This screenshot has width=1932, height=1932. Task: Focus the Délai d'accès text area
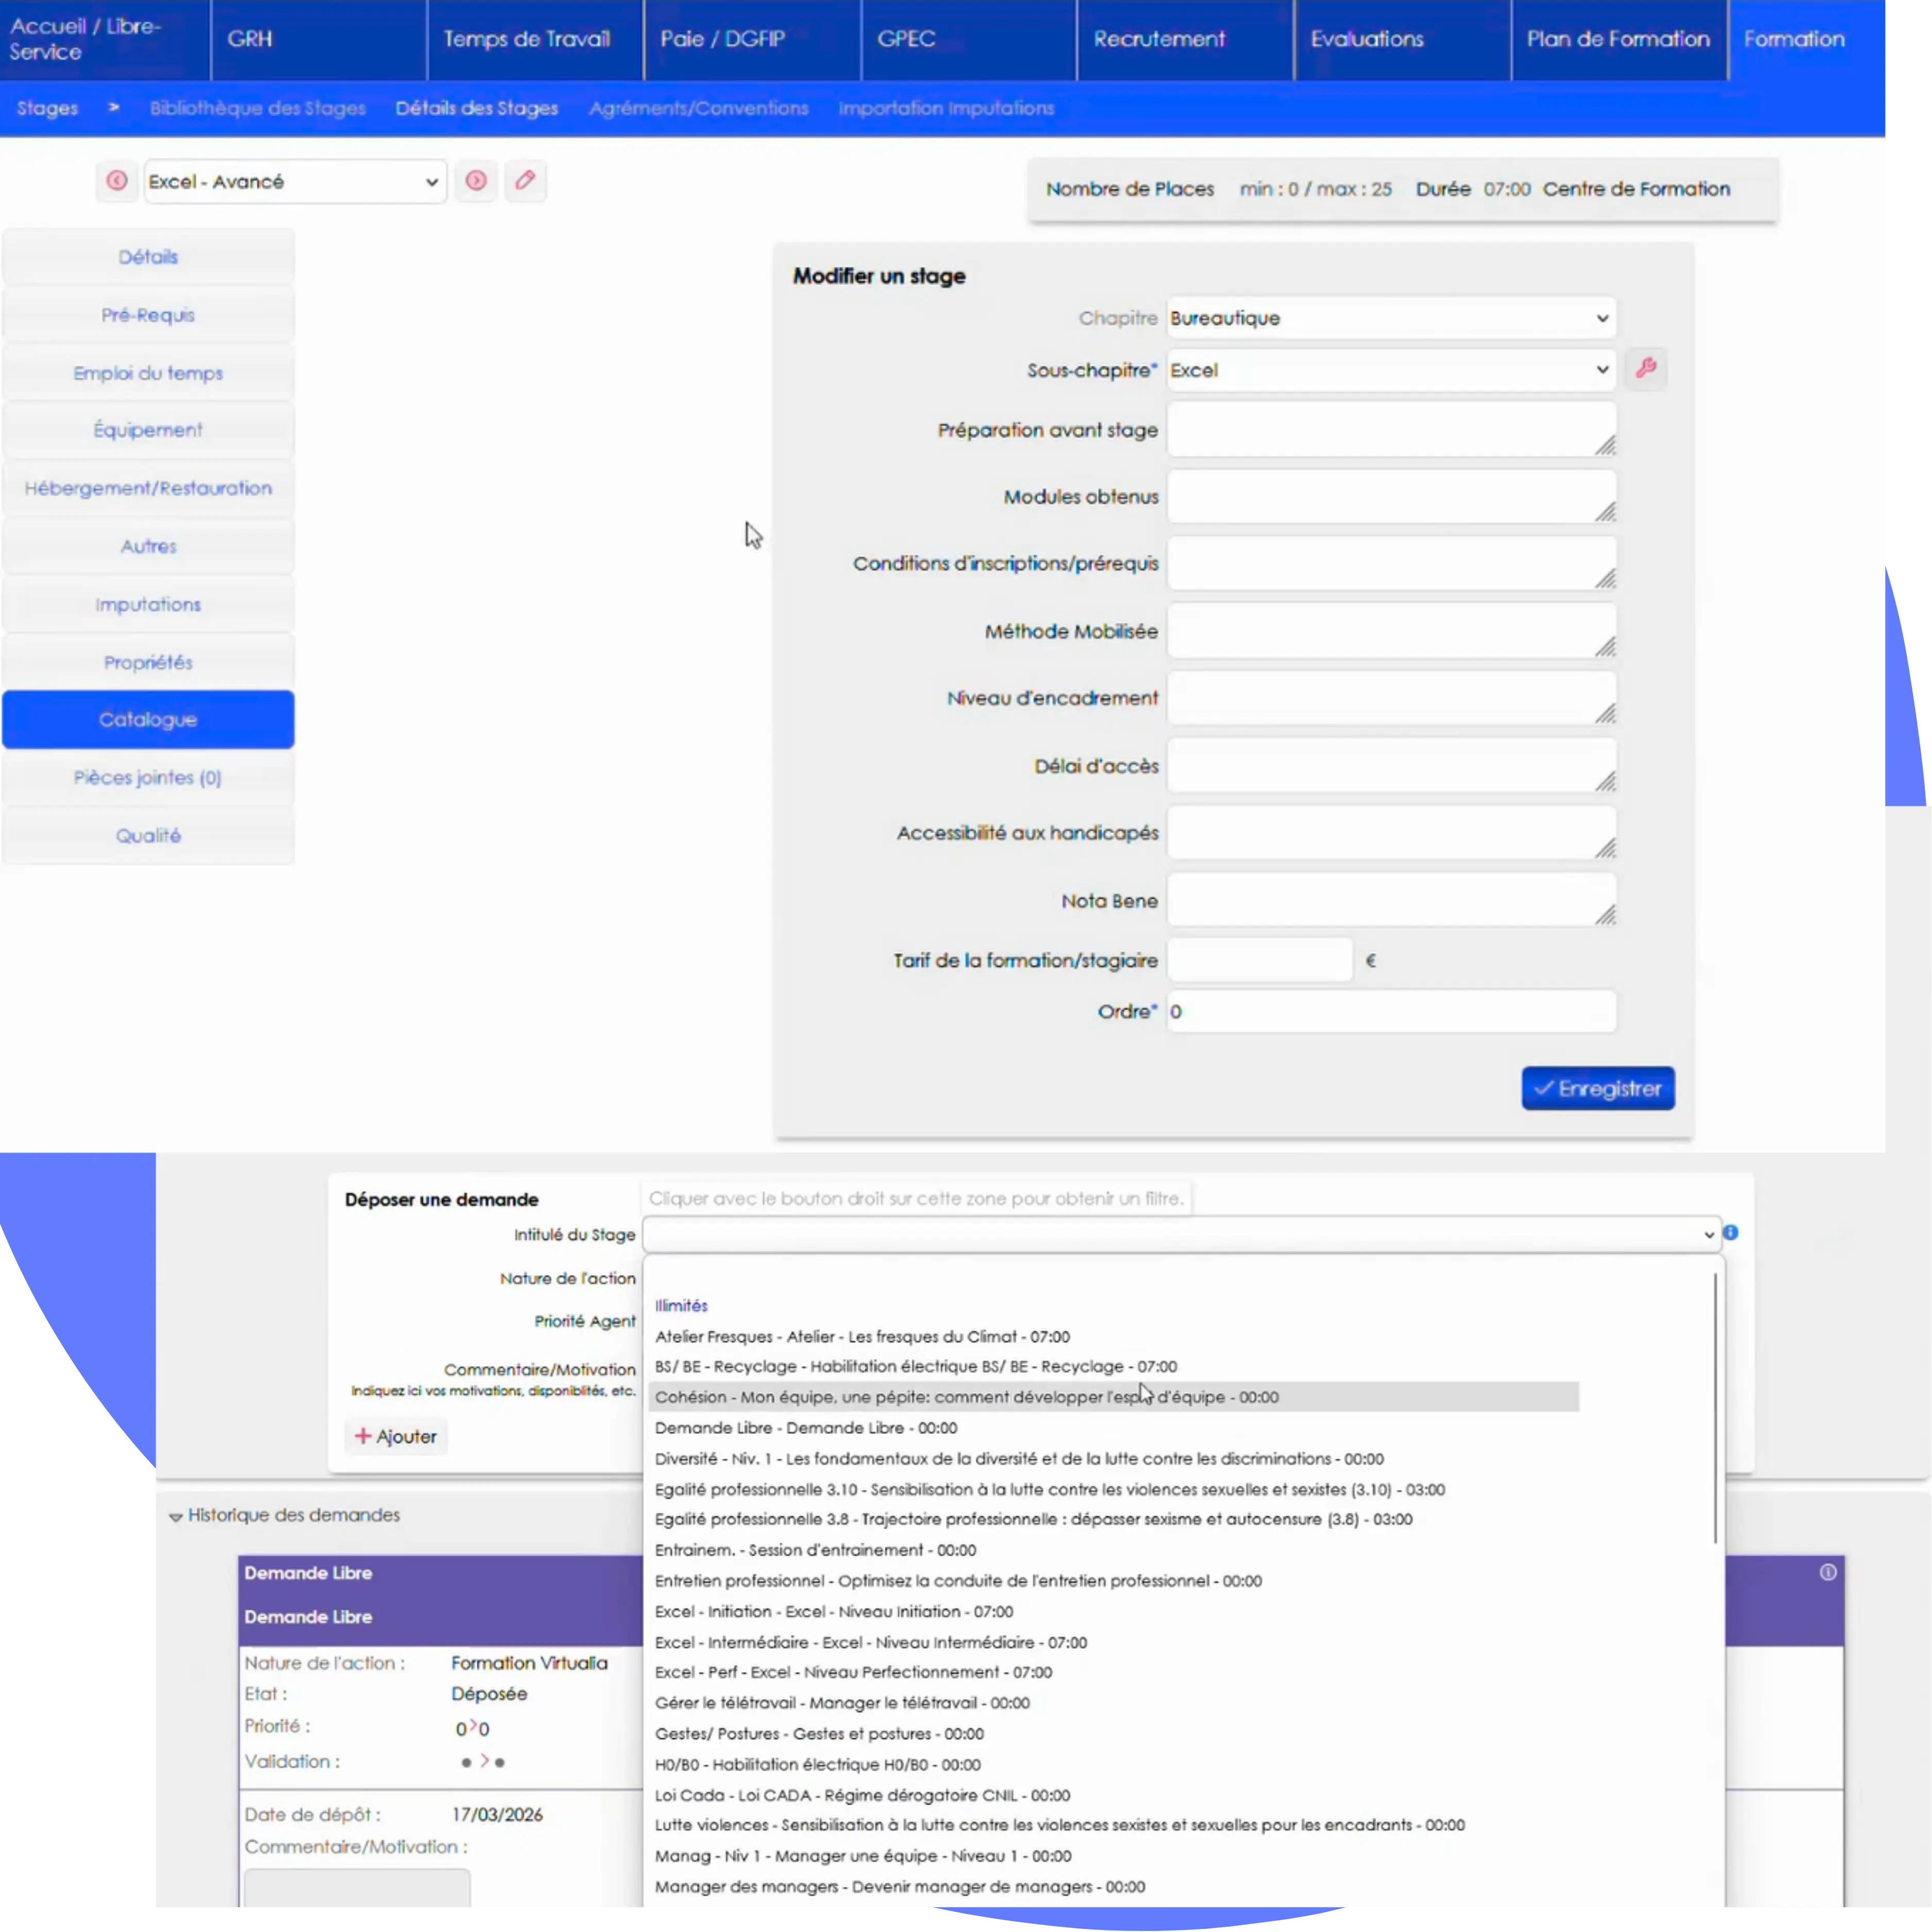(x=1391, y=766)
